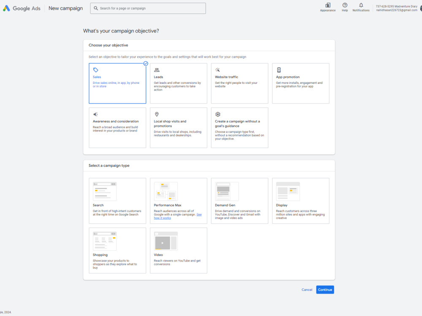Click 'Choose your objective' section header
This screenshot has width=422, height=316.
108,45
